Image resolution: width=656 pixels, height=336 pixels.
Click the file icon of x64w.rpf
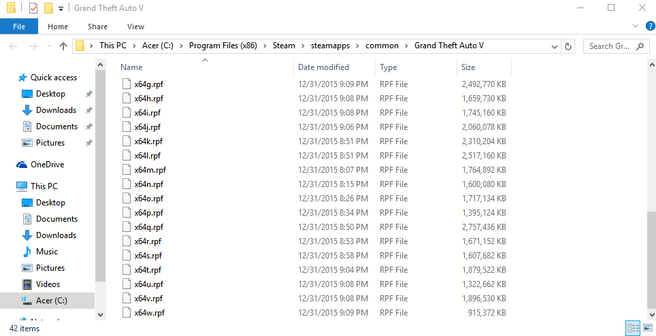[x=127, y=313]
